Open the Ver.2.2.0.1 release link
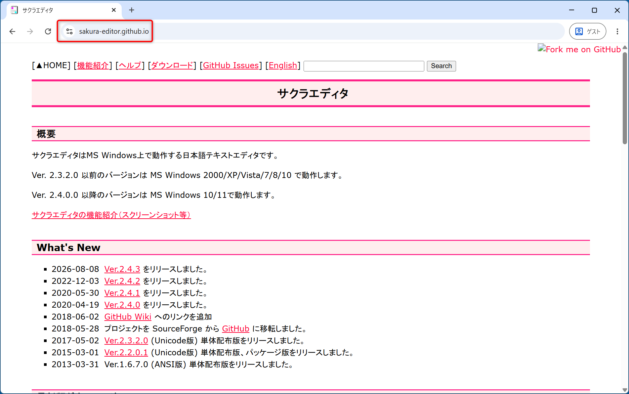Screen dimensions: 629x394 pos(126,353)
